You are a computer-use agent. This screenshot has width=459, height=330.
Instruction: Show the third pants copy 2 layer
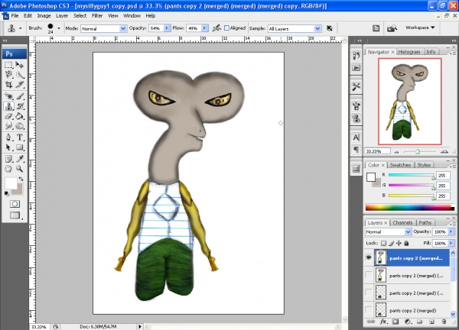369,293
